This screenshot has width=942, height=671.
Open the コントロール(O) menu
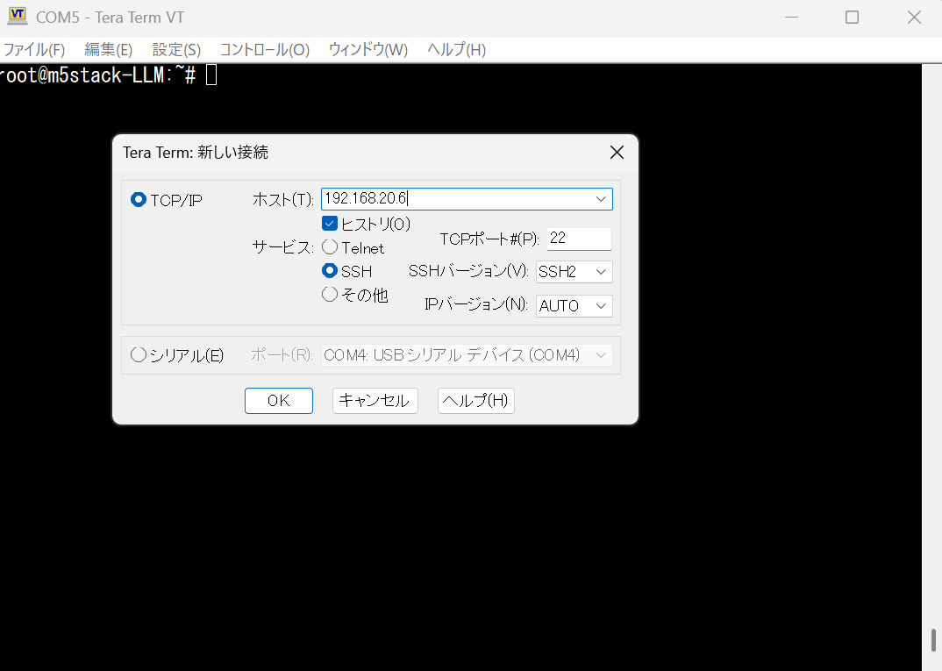click(264, 50)
